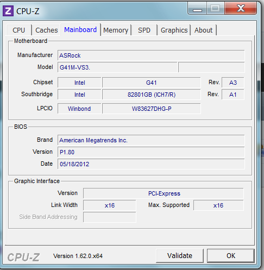The height and width of the screenshot is (270, 264).
Task: Click the Max. Supported x16 value
Action: [x=218, y=205]
